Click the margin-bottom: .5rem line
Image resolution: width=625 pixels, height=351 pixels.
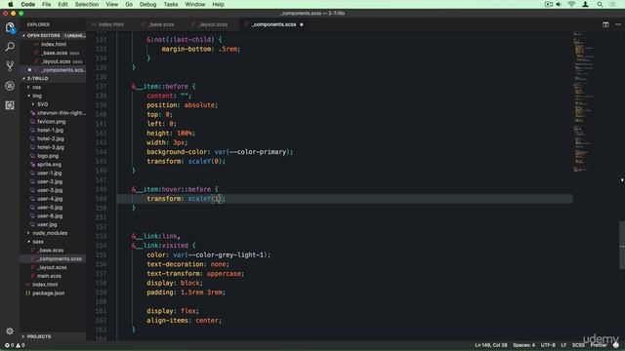pyautogui.click(x=201, y=49)
